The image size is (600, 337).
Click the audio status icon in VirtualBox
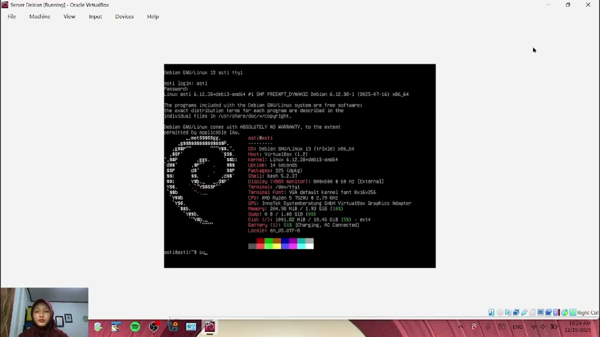click(508, 313)
